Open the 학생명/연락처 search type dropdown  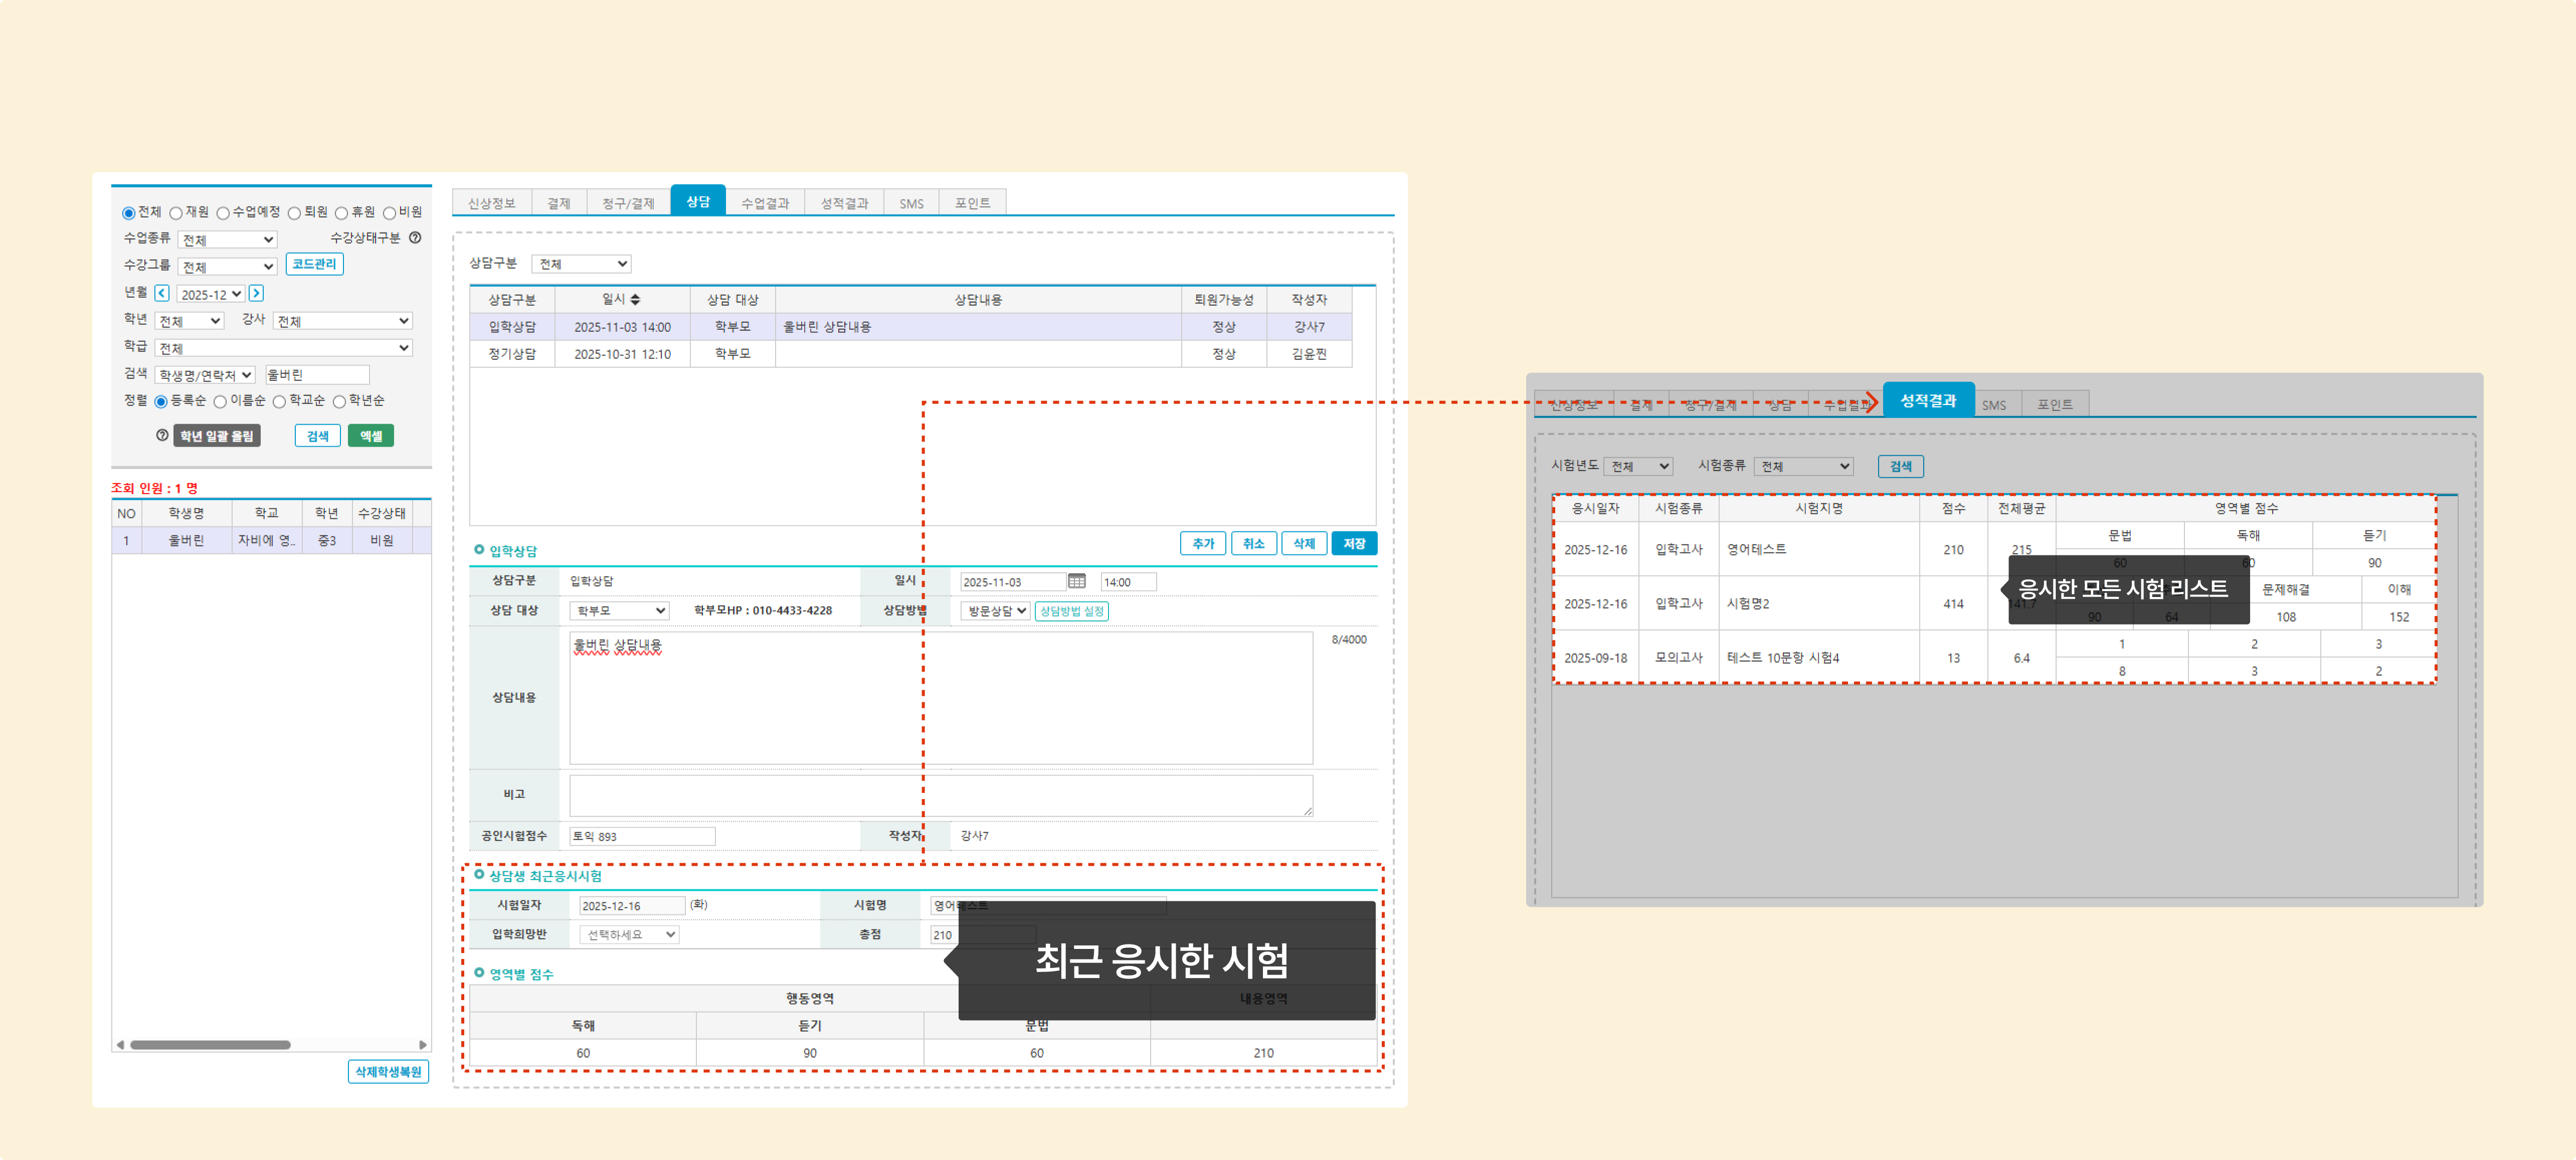[x=205, y=375]
